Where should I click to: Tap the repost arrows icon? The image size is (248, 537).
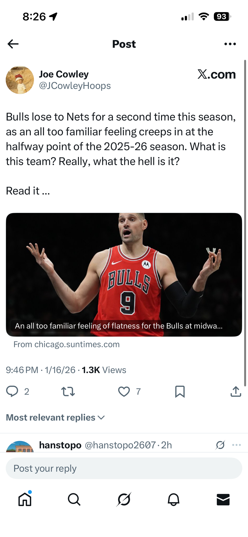tap(68, 391)
